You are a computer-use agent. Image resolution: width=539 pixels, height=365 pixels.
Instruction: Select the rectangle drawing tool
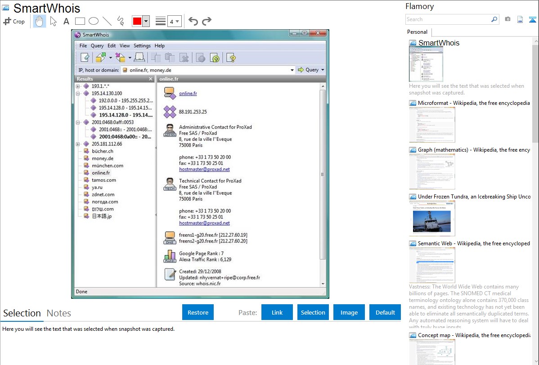(80, 21)
